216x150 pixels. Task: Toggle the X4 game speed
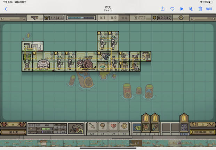tap(124, 18)
